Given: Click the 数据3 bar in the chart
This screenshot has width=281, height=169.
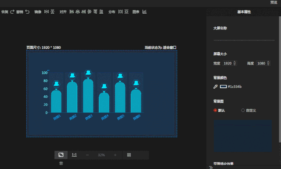Looking at the screenshot, I should click(88, 96).
